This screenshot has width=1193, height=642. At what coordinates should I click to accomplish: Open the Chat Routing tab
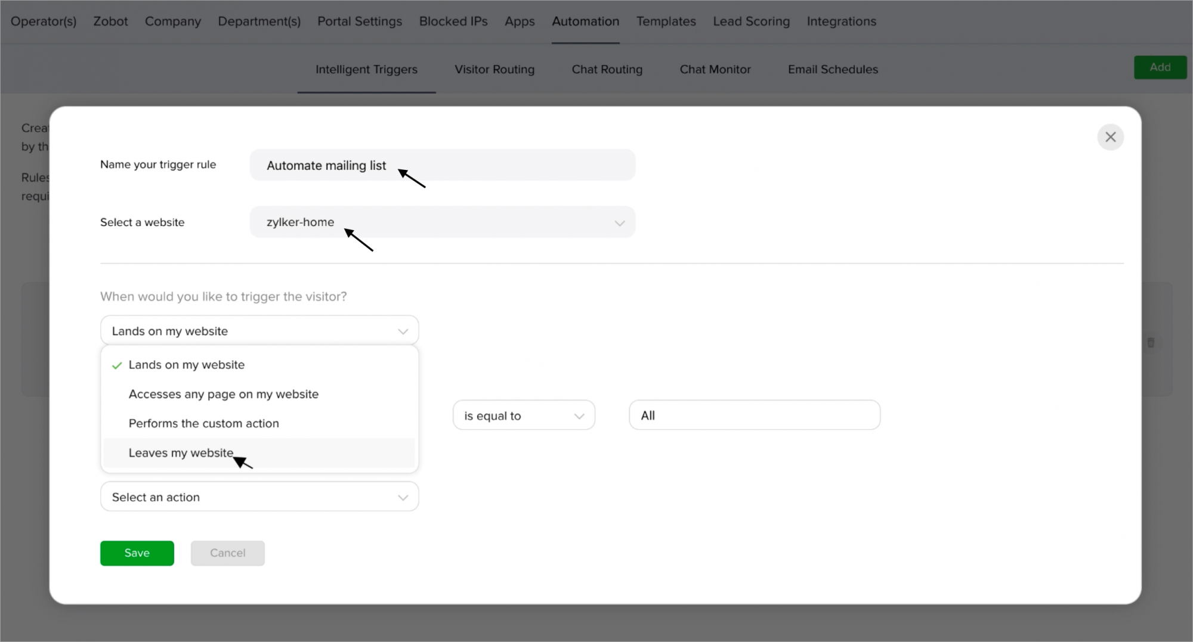607,69
